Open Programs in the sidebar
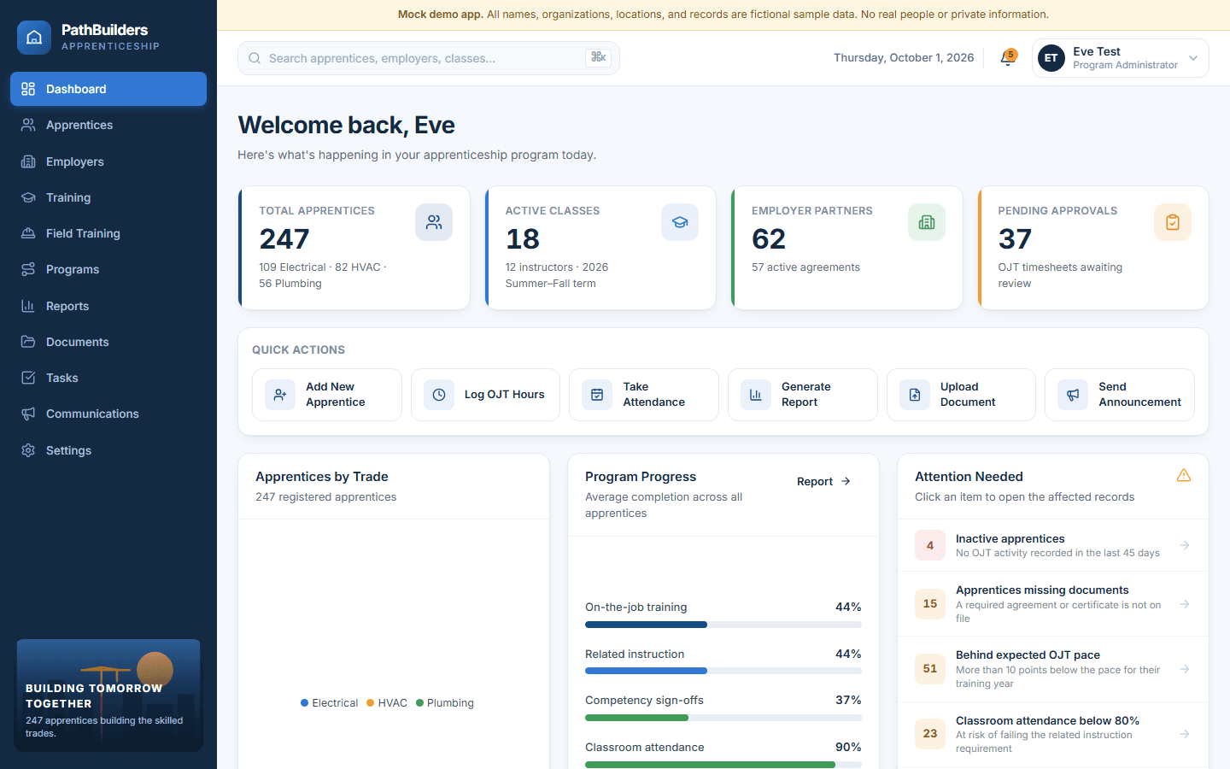The width and height of the screenshot is (1230, 769). pyautogui.click(x=108, y=269)
